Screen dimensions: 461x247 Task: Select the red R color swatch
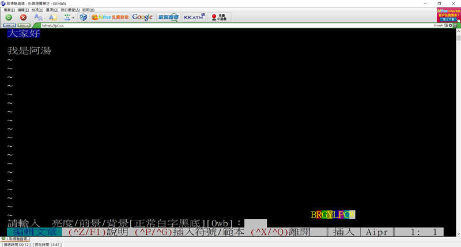pos(319,215)
